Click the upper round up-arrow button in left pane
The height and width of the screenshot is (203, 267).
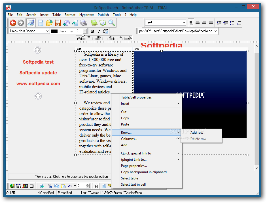coord(37,50)
